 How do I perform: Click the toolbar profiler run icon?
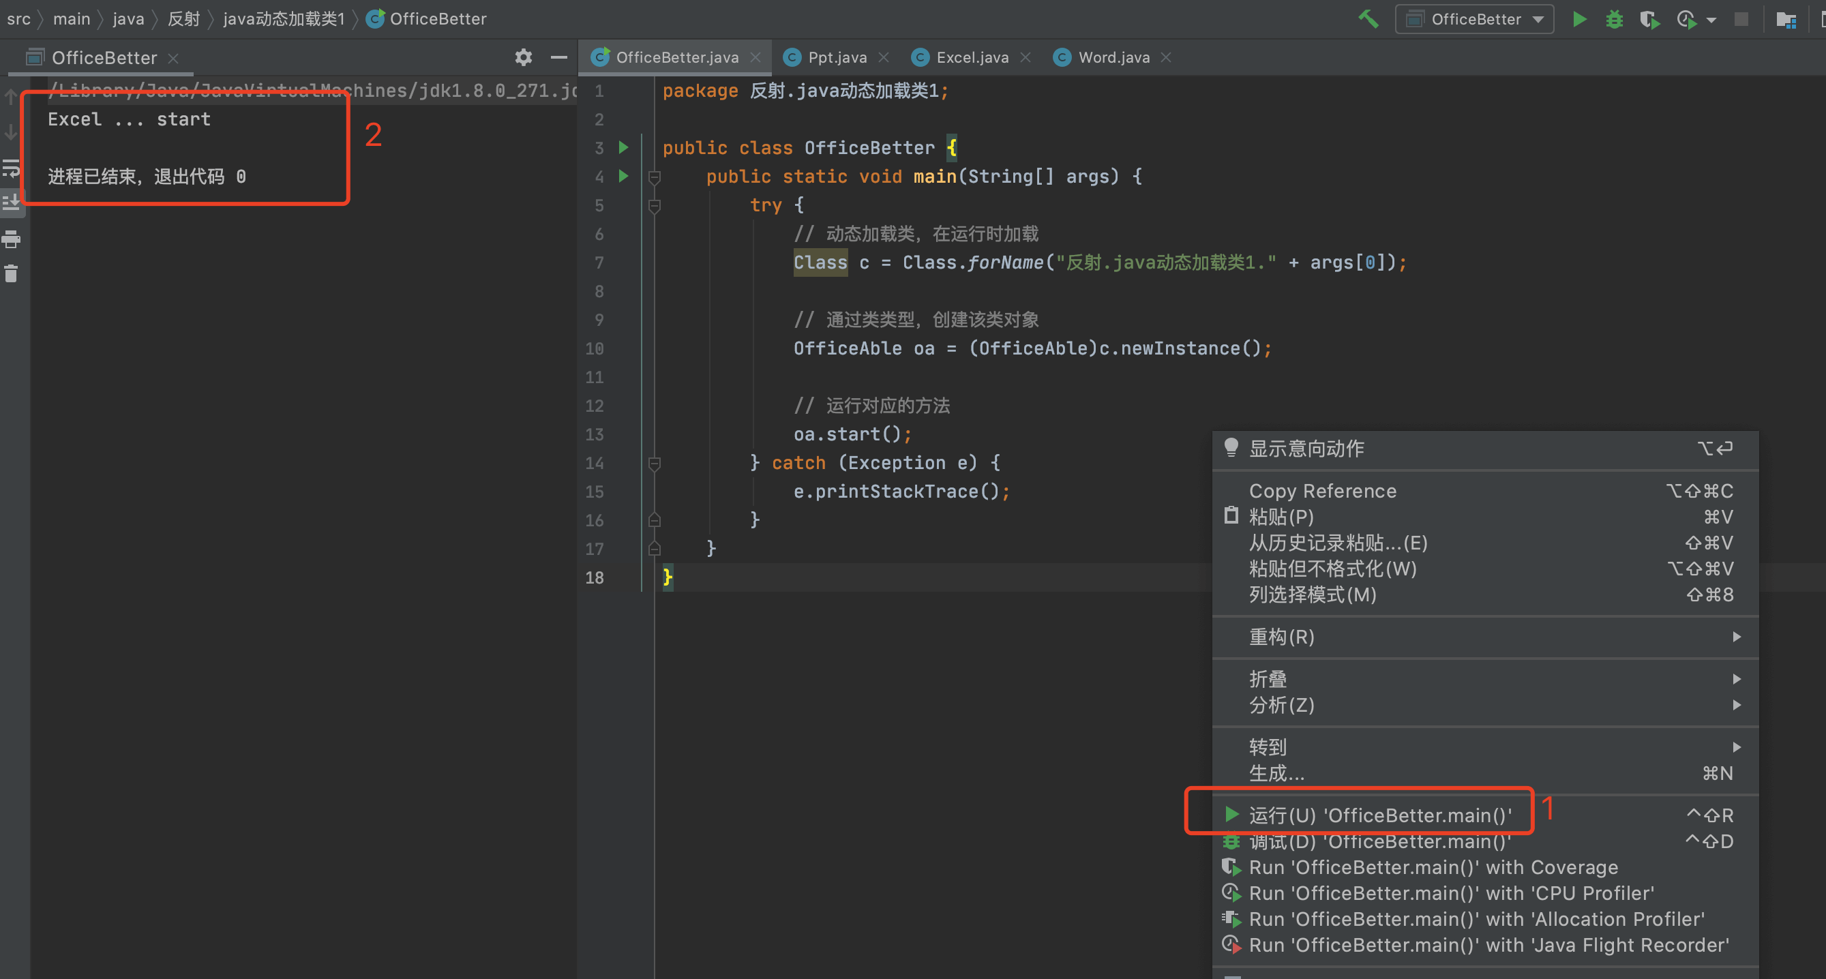[x=1687, y=19]
